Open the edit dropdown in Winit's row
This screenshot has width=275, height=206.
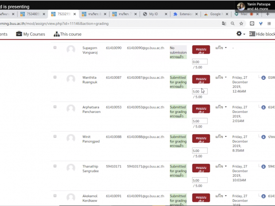(x=221, y=137)
